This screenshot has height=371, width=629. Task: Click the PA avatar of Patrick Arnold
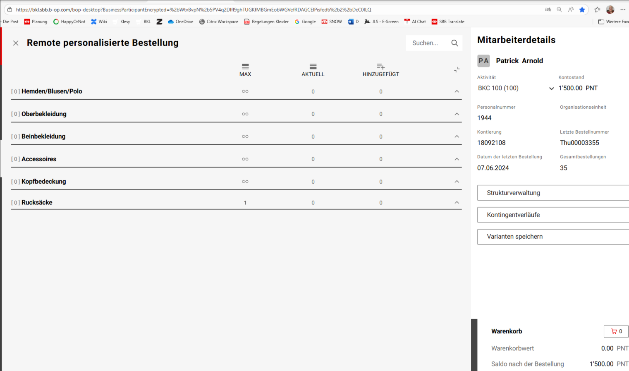click(483, 61)
